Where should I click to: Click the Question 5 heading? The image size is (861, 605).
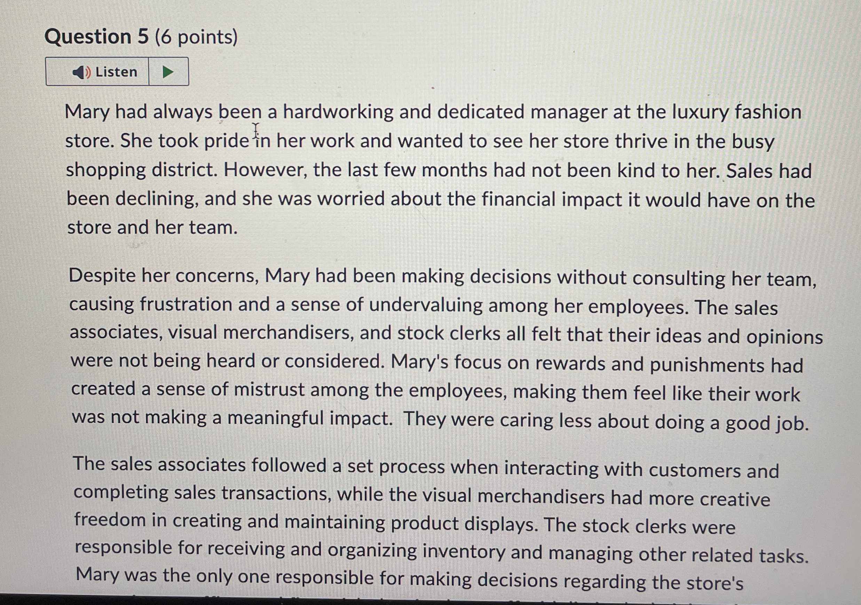click(x=97, y=37)
